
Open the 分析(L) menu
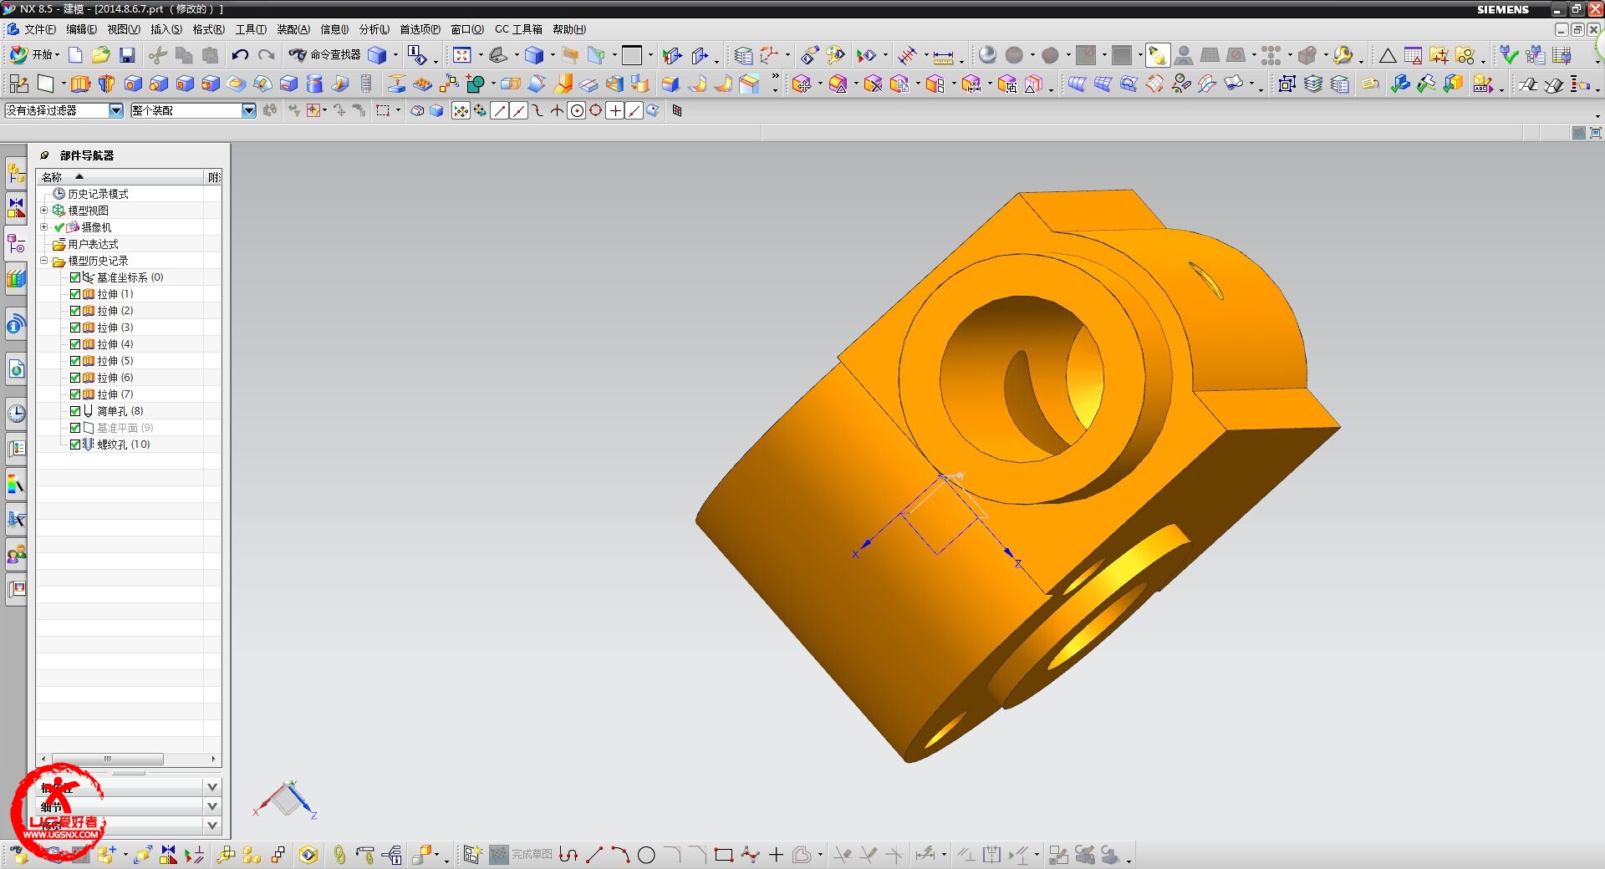pyautogui.click(x=374, y=29)
